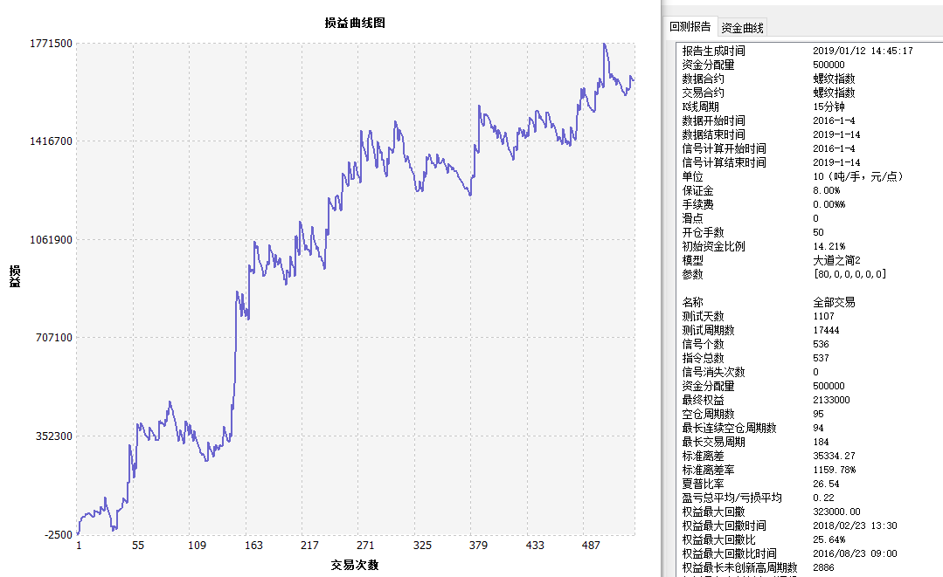Click the 707100 y-axis label
The width and height of the screenshot is (943, 577).
[x=52, y=338]
